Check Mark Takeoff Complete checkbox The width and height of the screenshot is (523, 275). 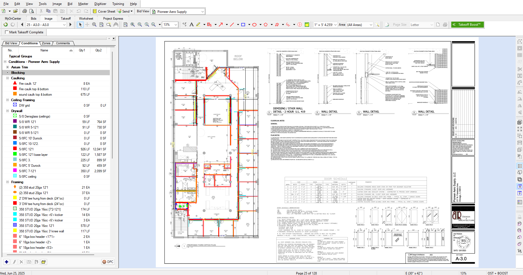7,32
